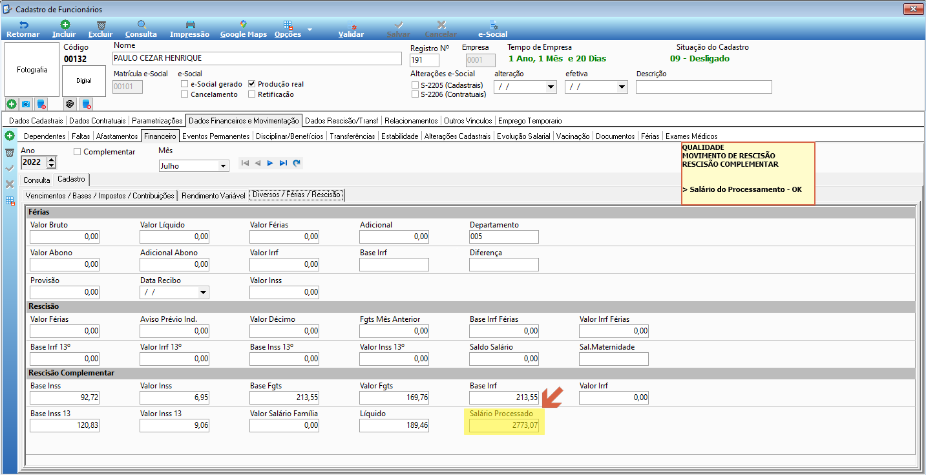Select the Dependentes sub-tab

(45, 136)
